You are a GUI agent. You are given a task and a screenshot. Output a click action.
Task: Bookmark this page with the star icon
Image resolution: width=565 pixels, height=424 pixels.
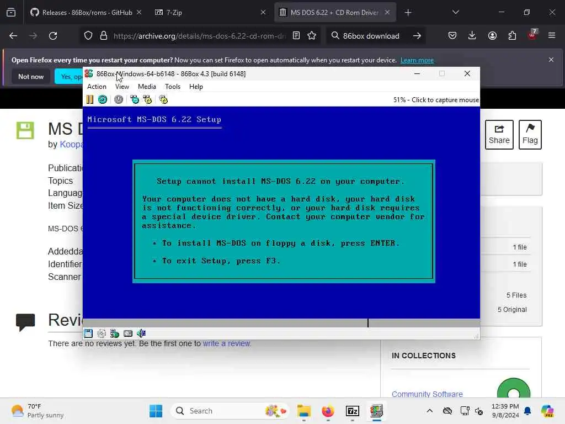pos(312,36)
